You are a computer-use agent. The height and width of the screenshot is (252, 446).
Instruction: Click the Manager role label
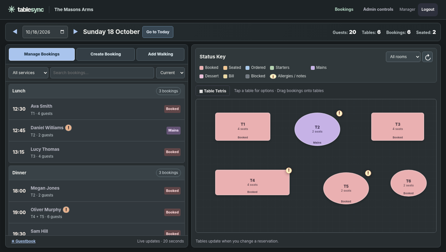[407, 10]
